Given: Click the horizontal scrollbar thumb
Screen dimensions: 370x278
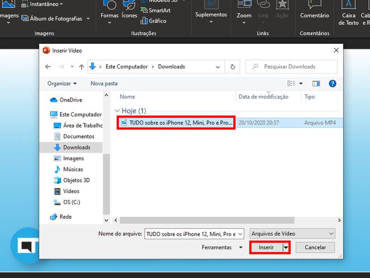Looking at the screenshot, I should click(207, 220).
